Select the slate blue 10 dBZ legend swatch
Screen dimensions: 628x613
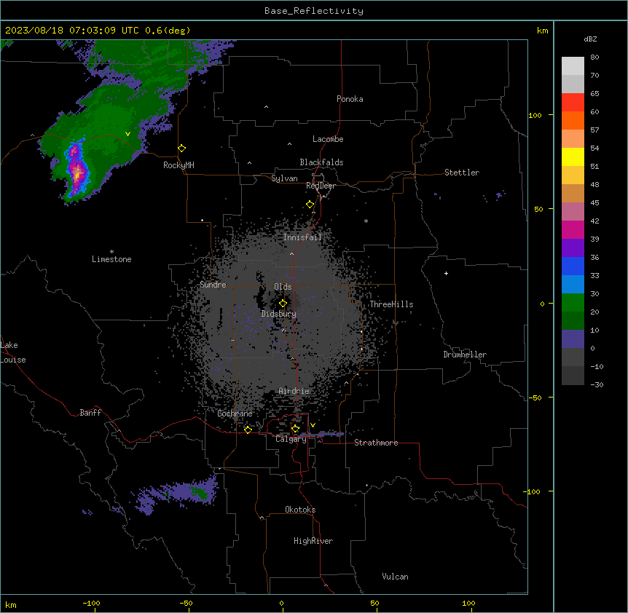(x=573, y=339)
